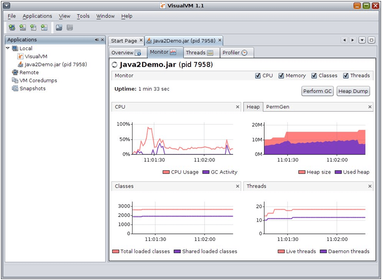Viewport: 382px width, 280px height.
Task: Open the Applications menu
Action: [37, 16]
